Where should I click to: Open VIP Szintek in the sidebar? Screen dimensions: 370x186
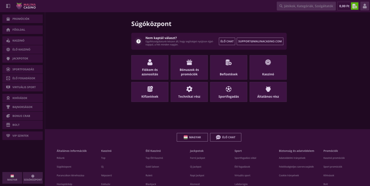coord(22,136)
